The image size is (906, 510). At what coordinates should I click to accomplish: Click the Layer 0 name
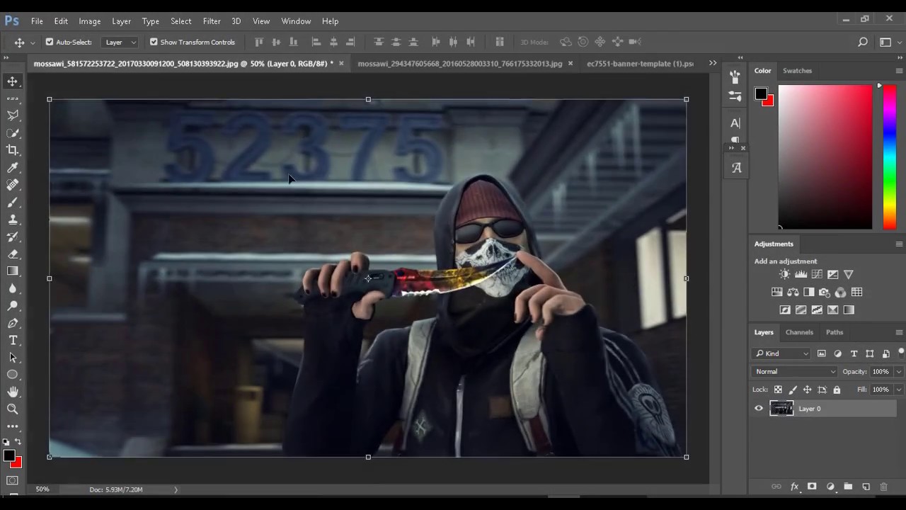(810, 409)
